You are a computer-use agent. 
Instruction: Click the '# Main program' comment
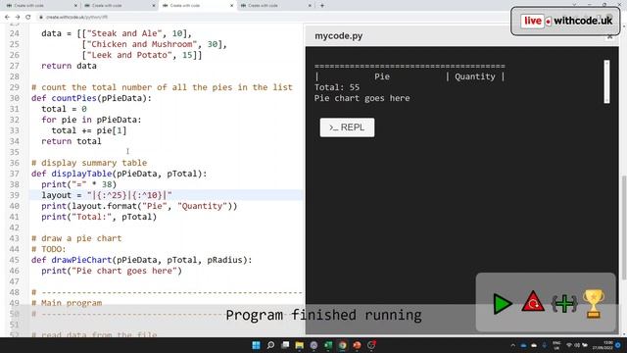click(x=67, y=303)
